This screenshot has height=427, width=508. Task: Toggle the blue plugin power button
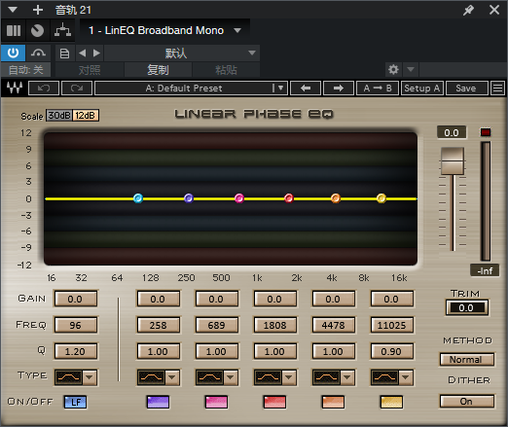click(13, 53)
